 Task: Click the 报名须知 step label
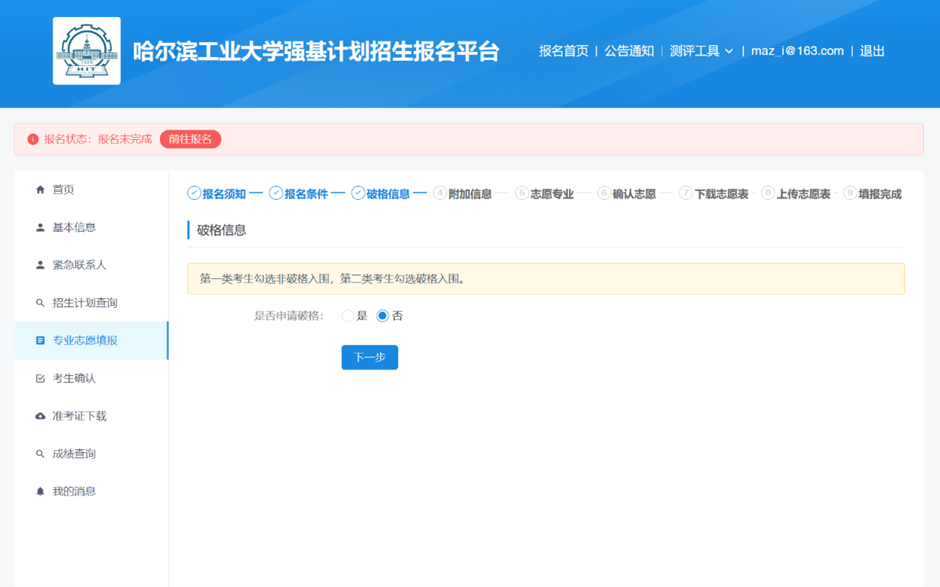[224, 194]
